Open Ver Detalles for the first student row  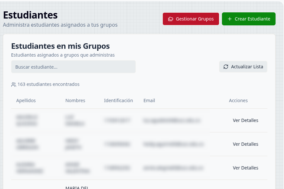[245, 120]
